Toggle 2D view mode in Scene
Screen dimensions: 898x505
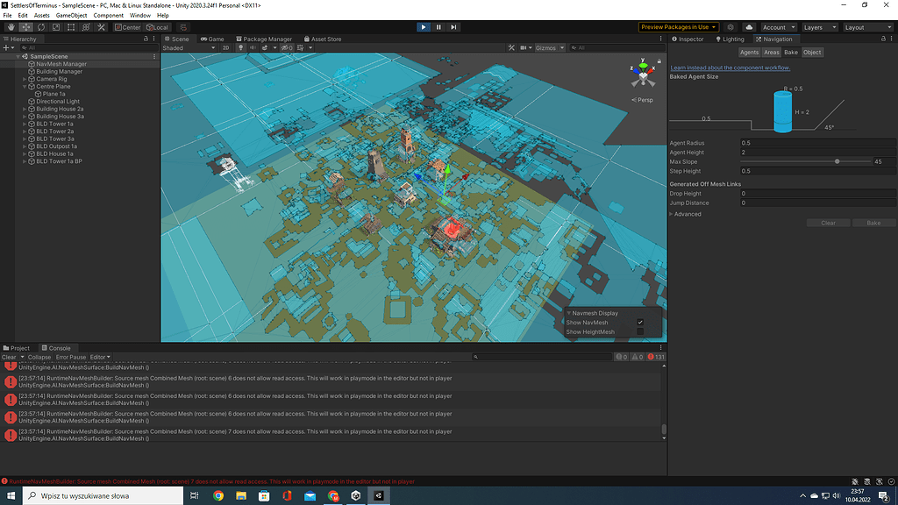[x=225, y=48]
